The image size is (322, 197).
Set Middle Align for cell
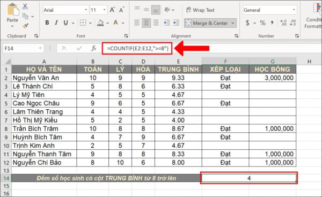coord(147,9)
